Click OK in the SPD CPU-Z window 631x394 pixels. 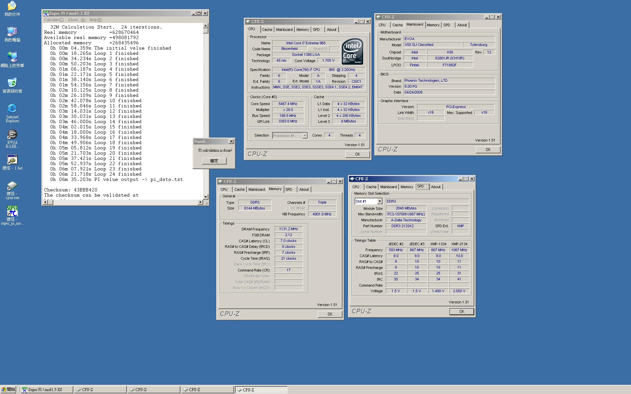click(462, 311)
